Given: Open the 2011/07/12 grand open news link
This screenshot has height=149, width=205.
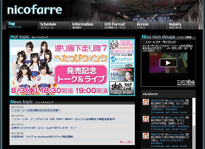Looking at the screenshot, I should point(44,128).
